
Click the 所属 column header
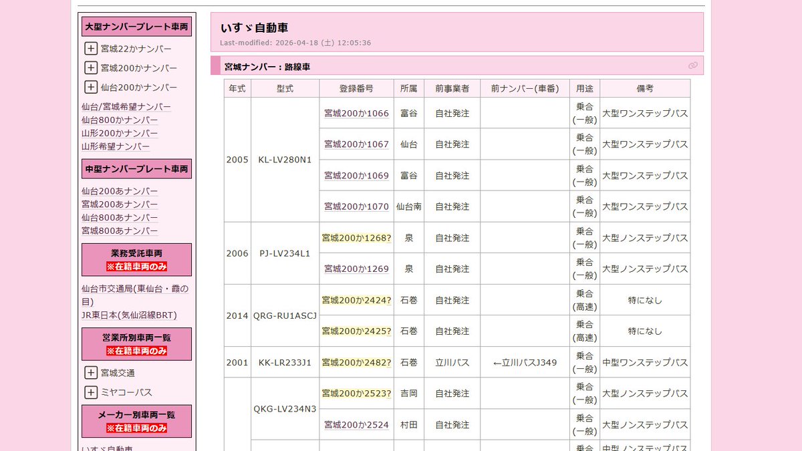pyautogui.click(x=408, y=88)
